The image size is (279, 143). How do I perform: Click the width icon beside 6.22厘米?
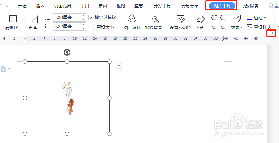pos(48,27)
